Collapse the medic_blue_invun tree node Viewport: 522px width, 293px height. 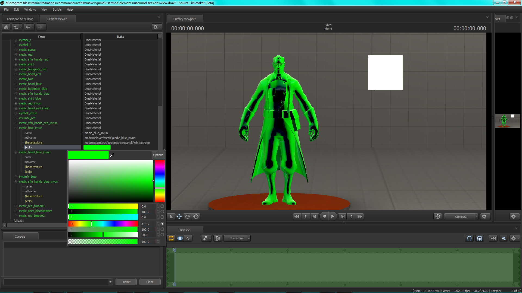pos(16,128)
